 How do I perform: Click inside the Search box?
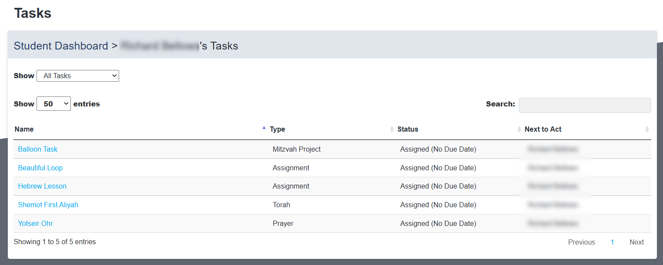[584, 105]
